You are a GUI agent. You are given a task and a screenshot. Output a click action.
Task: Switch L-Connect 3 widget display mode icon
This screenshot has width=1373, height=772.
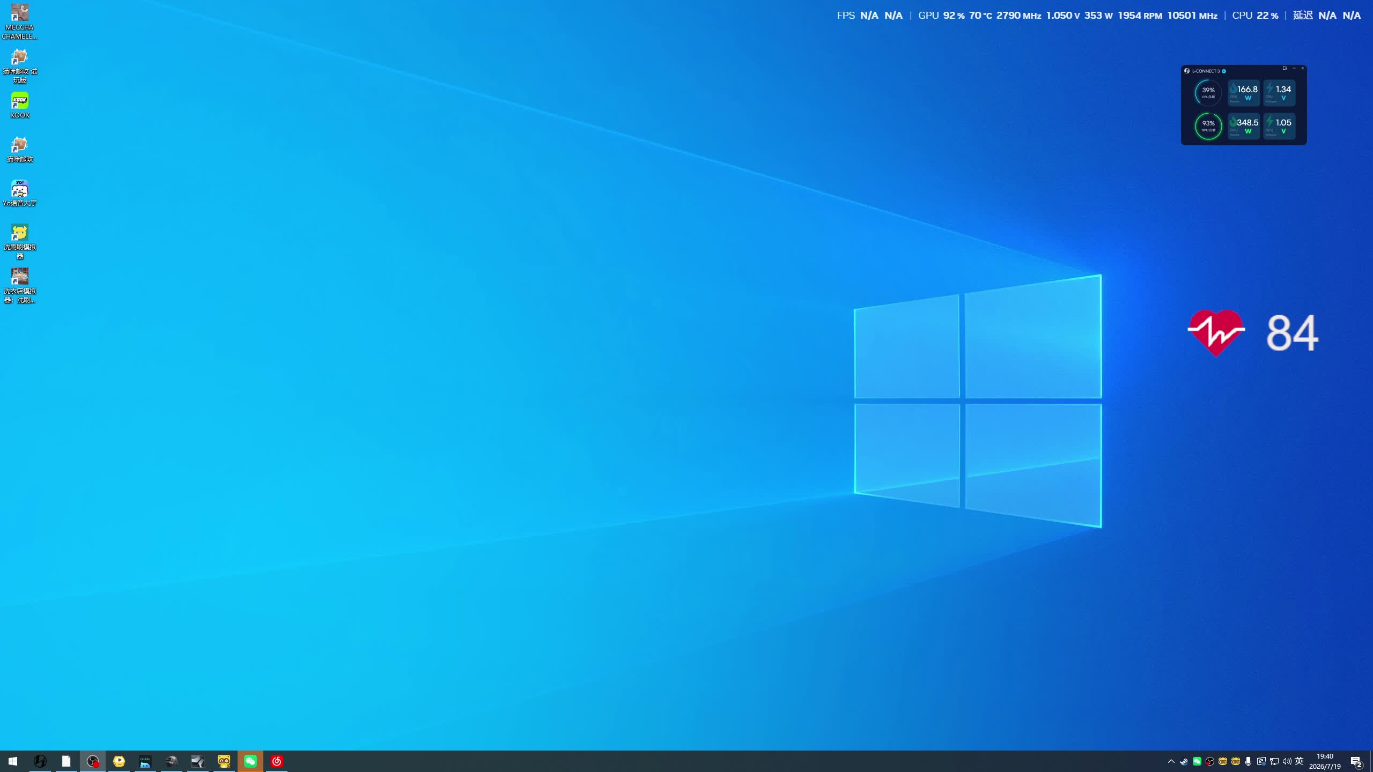1285,68
